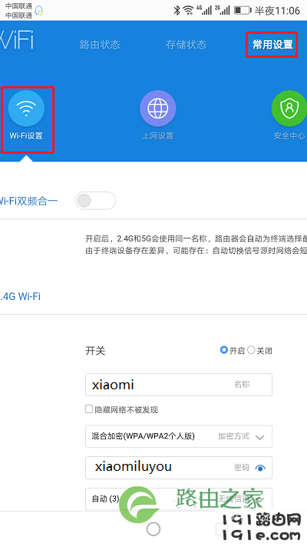Tap the 4G signal strength icon
This screenshot has width=307, height=547.
204,10
